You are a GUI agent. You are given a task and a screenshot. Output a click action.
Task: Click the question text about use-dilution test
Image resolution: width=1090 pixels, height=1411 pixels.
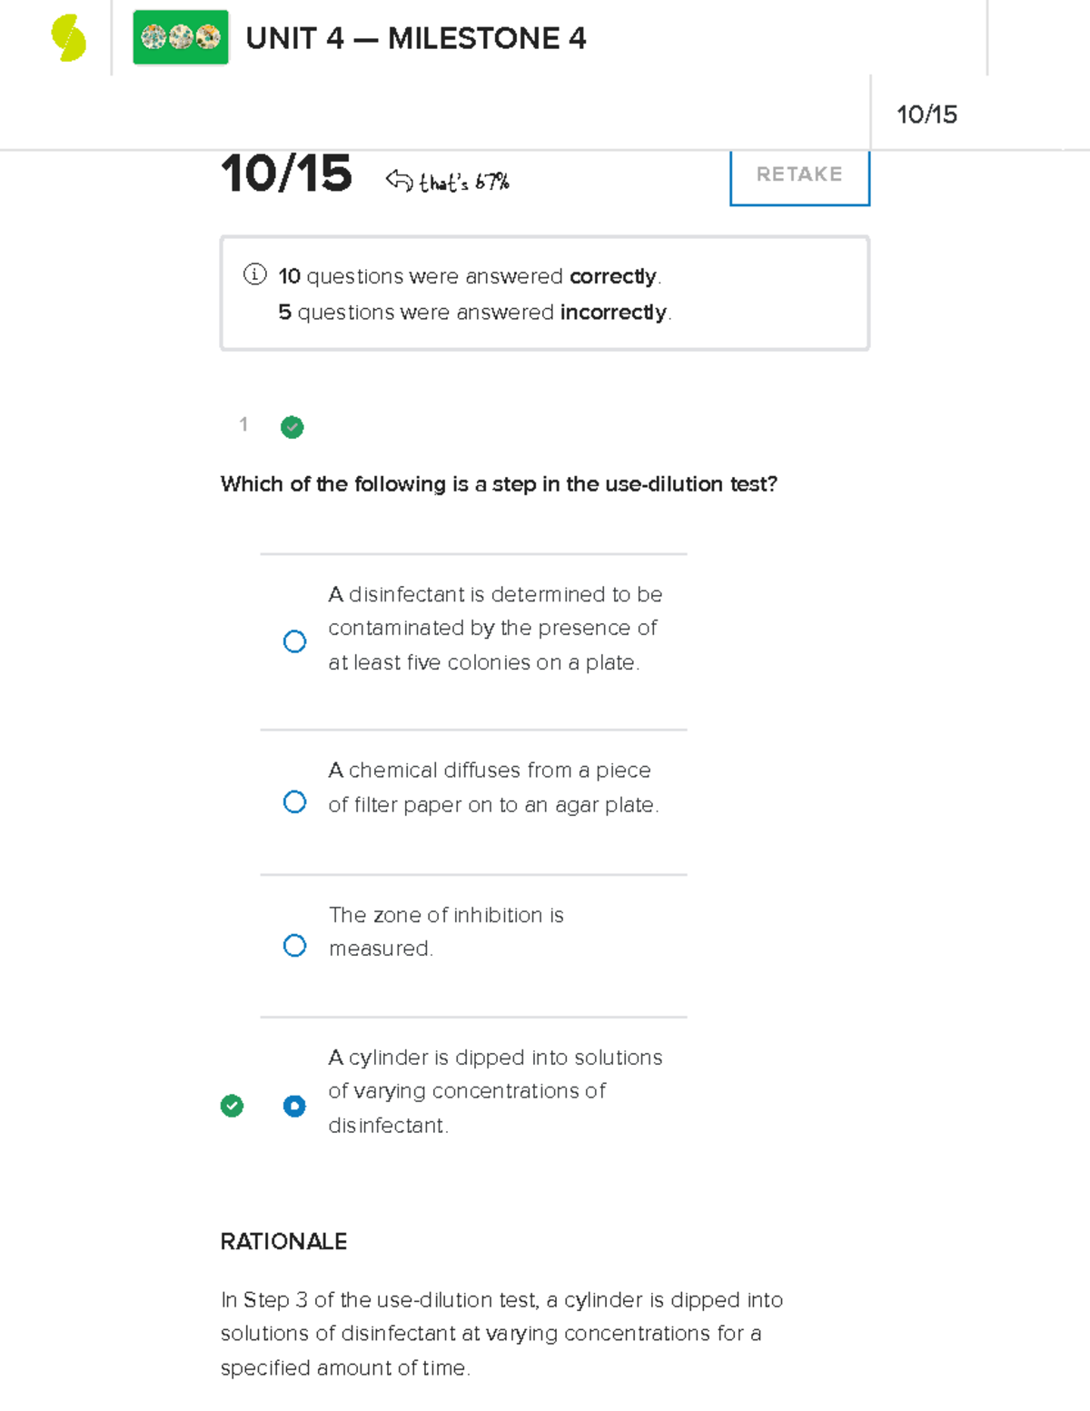pyautogui.click(x=499, y=483)
